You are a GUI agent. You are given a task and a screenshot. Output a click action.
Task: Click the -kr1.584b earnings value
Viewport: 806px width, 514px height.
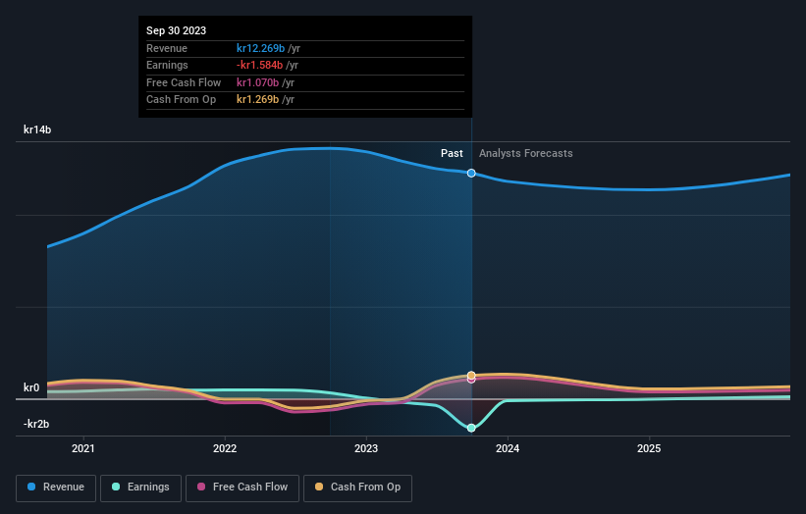point(259,65)
